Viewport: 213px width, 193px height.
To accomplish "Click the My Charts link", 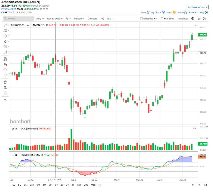I will (156, 12).
